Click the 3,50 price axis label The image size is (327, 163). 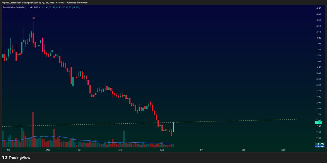[319, 67]
